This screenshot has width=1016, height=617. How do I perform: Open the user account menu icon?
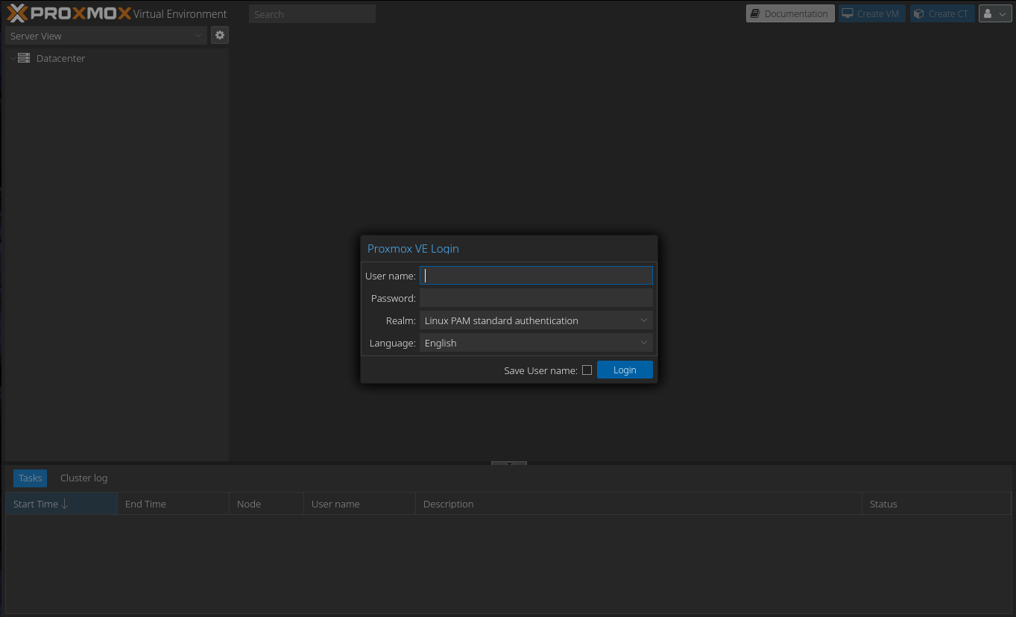[995, 13]
